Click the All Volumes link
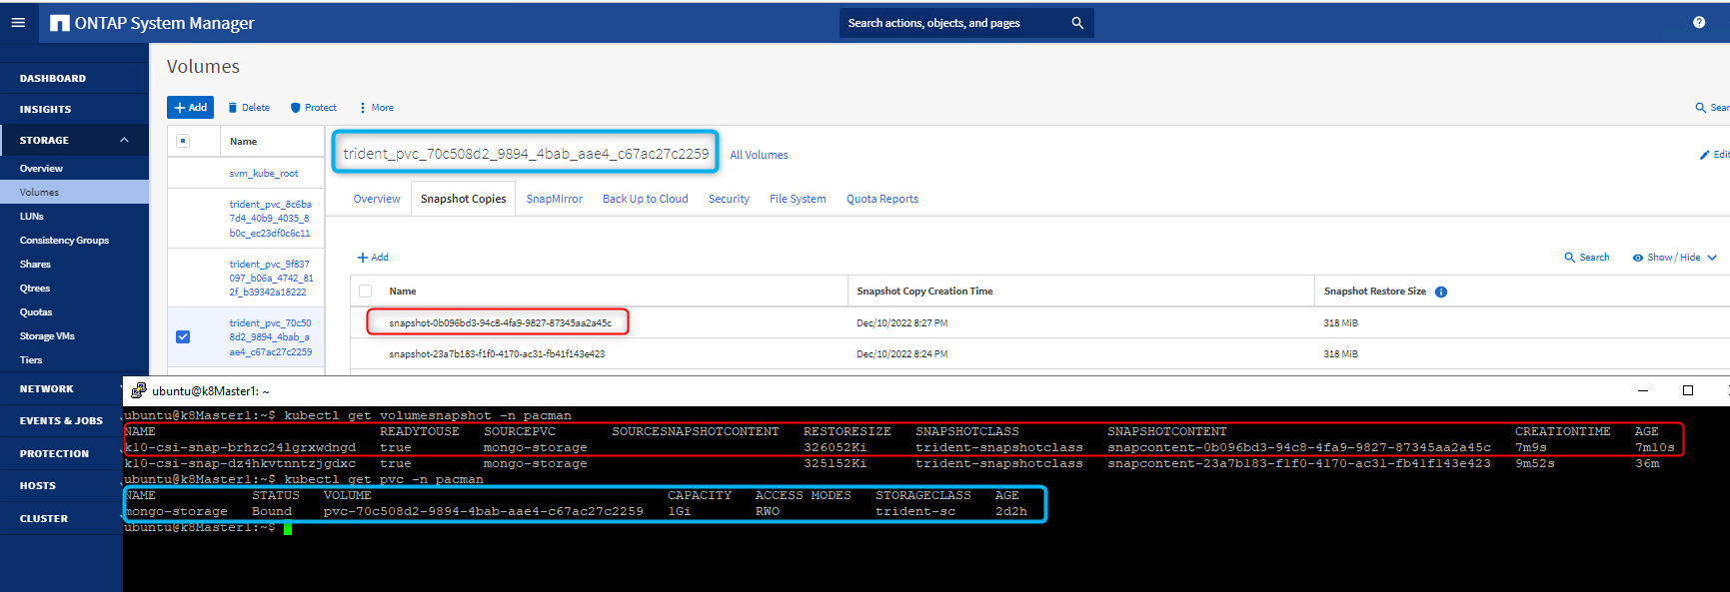The width and height of the screenshot is (1730, 592). click(759, 155)
